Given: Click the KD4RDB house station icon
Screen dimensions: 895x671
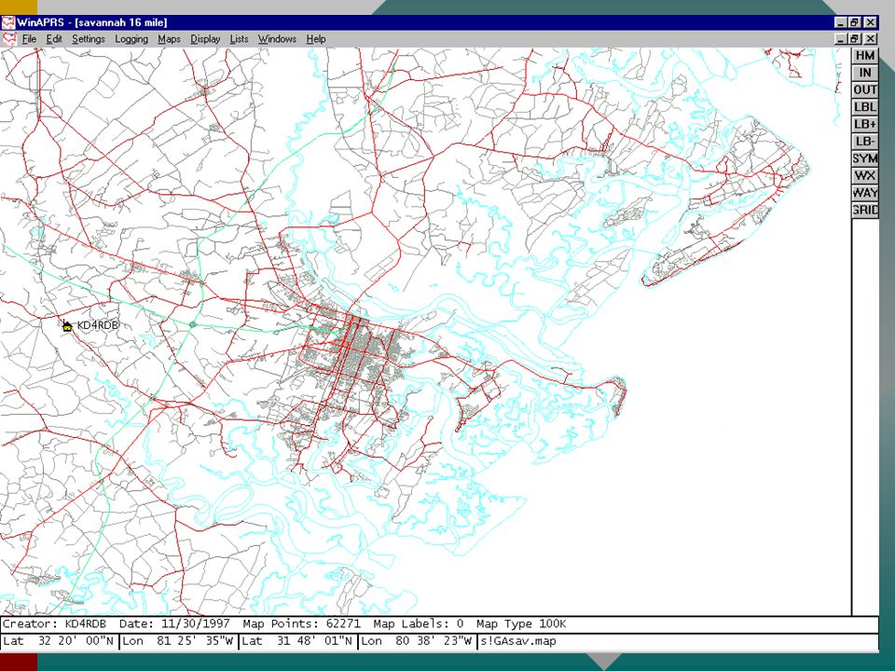Looking at the screenshot, I should pos(67,326).
